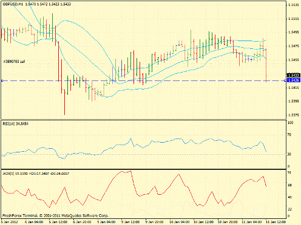Image resolution: width=301 pixels, height=225 pixels.
Task: Click the 1.5415 price scale label
Action: (294, 88)
